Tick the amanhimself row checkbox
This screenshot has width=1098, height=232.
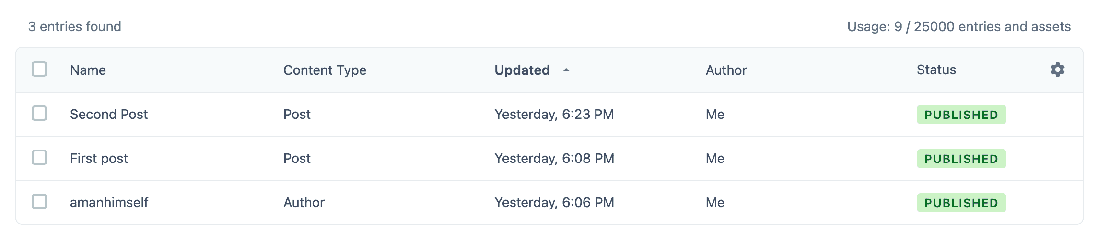coord(39,202)
